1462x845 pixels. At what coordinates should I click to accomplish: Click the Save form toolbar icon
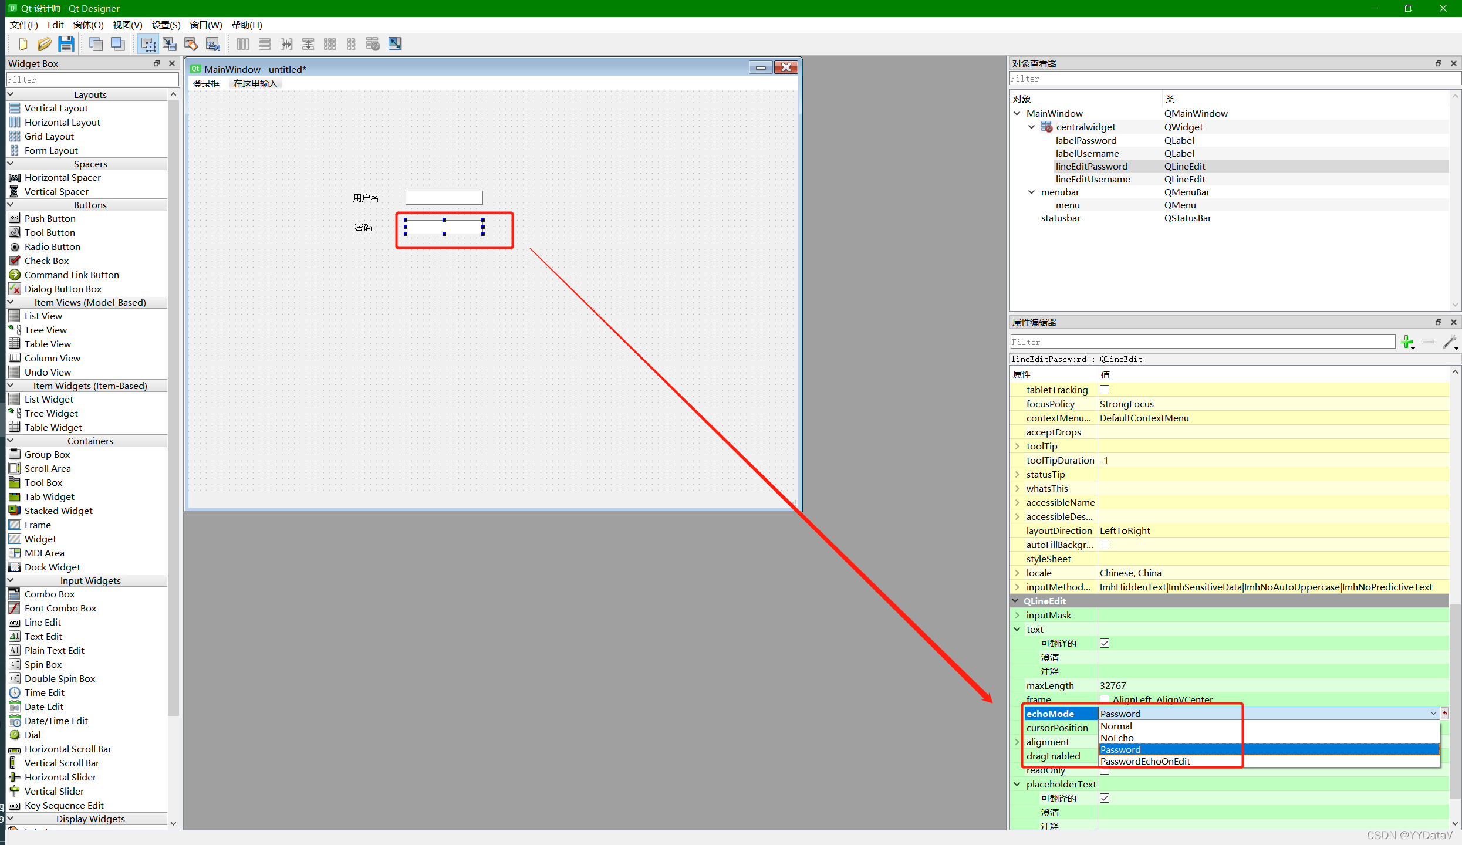(x=66, y=44)
